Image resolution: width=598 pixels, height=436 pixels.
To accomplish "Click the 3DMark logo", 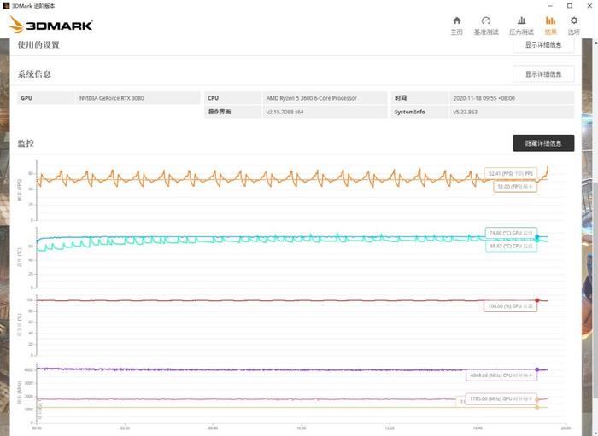I will (50, 25).
